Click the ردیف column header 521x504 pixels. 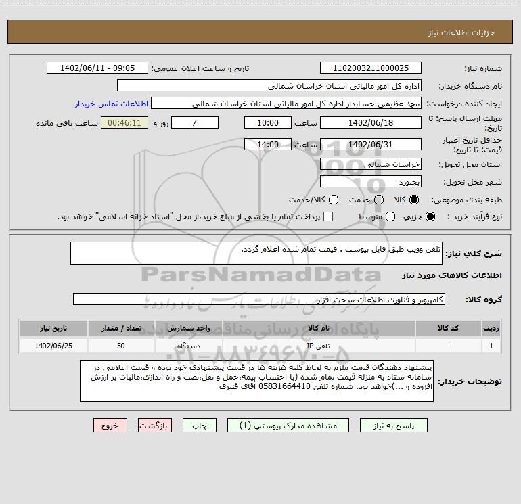tap(491, 328)
